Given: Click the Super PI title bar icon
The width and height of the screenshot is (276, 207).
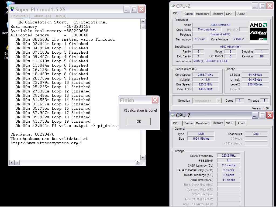Looking at the screenshot, I should 12,9.
